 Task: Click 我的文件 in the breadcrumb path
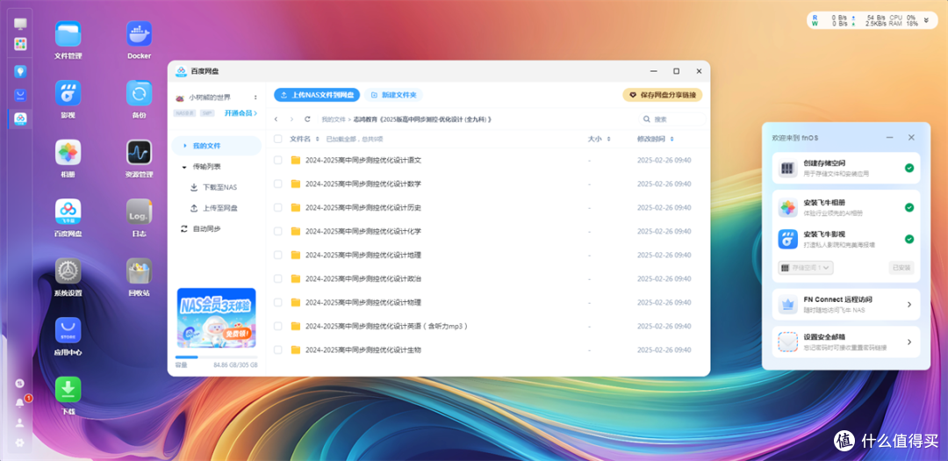(x=334, y=119)
